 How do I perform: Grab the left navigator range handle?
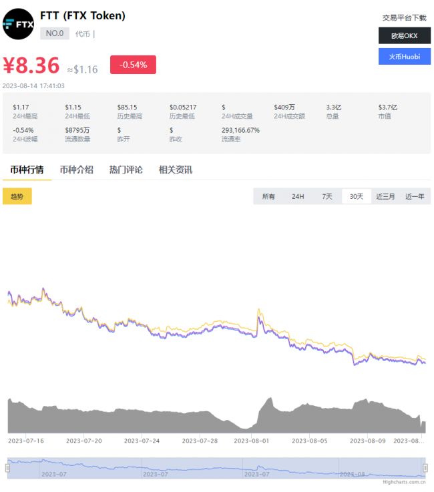pyautogui.click(x=7, y=468)
